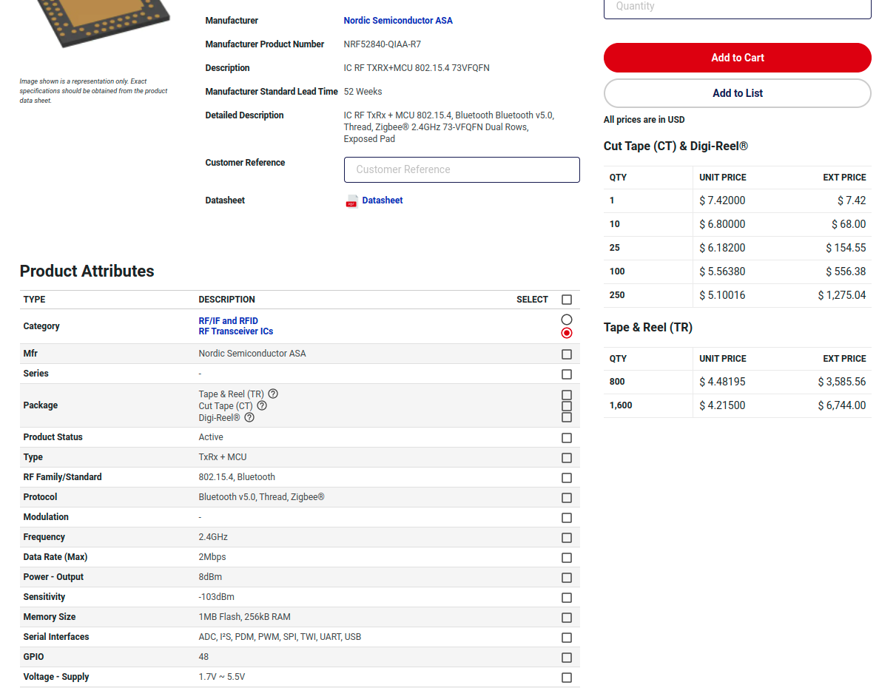879x688 pixels.
Task: Click the protocol value Bluetooth v5.0, Thread, Zigbee
Action: pos(261,497)
